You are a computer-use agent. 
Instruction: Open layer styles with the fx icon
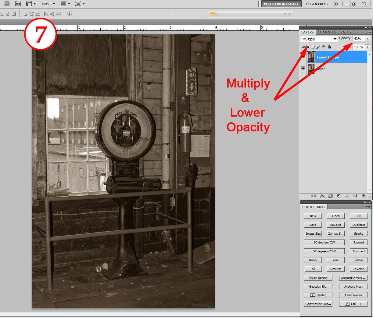pos(322,196)
